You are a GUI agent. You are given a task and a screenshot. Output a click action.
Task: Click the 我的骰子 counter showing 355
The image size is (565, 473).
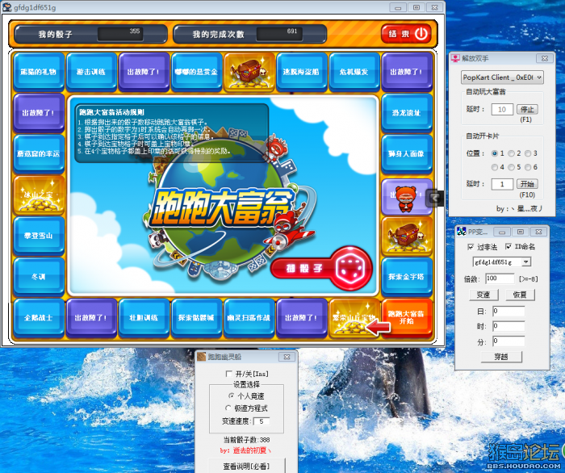[x=120, y=34]
